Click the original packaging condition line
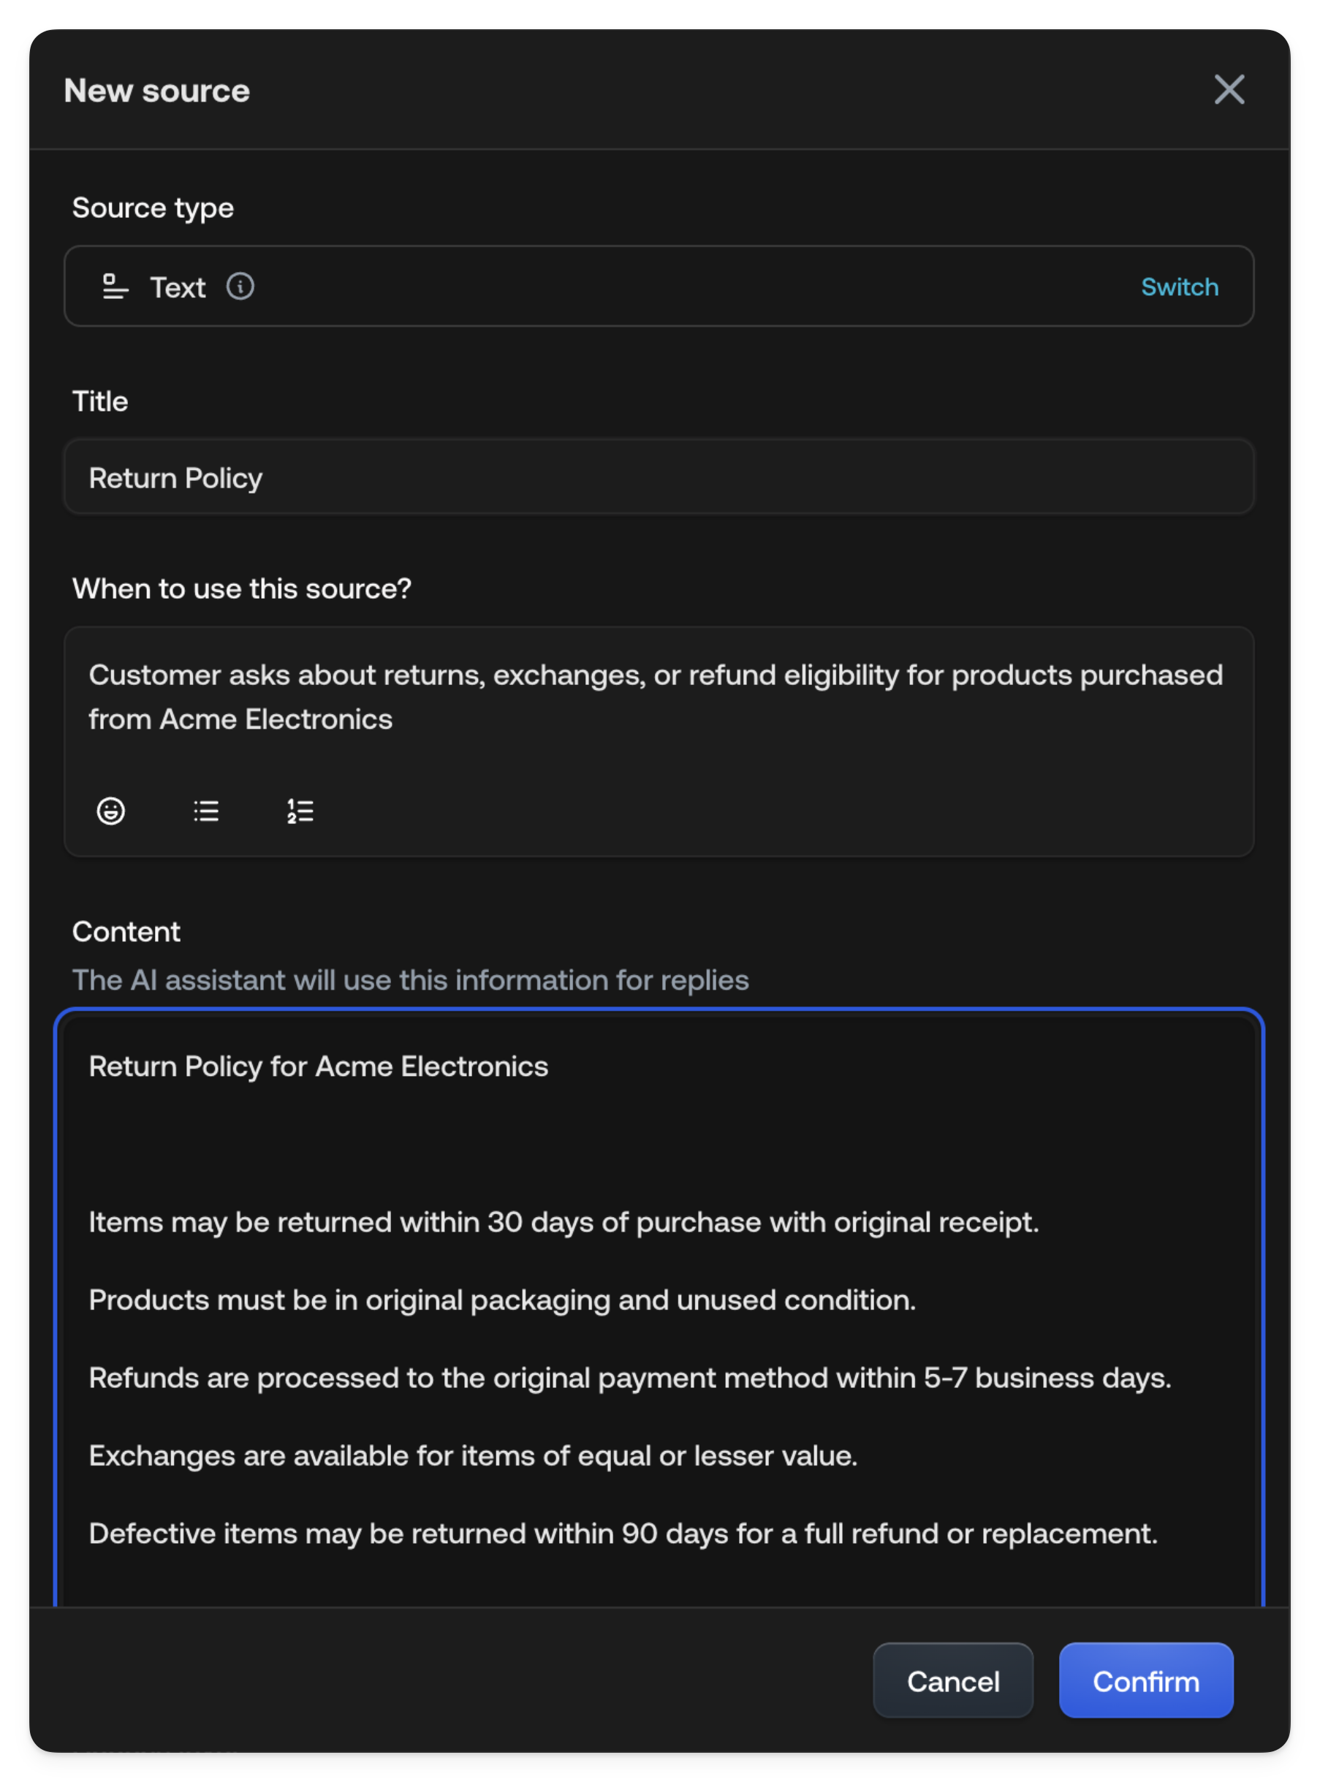Viewport: 1320px width, 1782px height. click(503, 1300)
